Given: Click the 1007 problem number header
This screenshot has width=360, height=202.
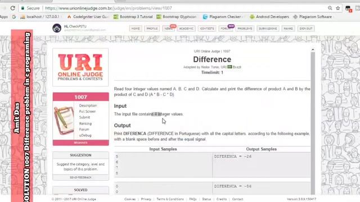Looking at the screenshot, I should 80,97.
